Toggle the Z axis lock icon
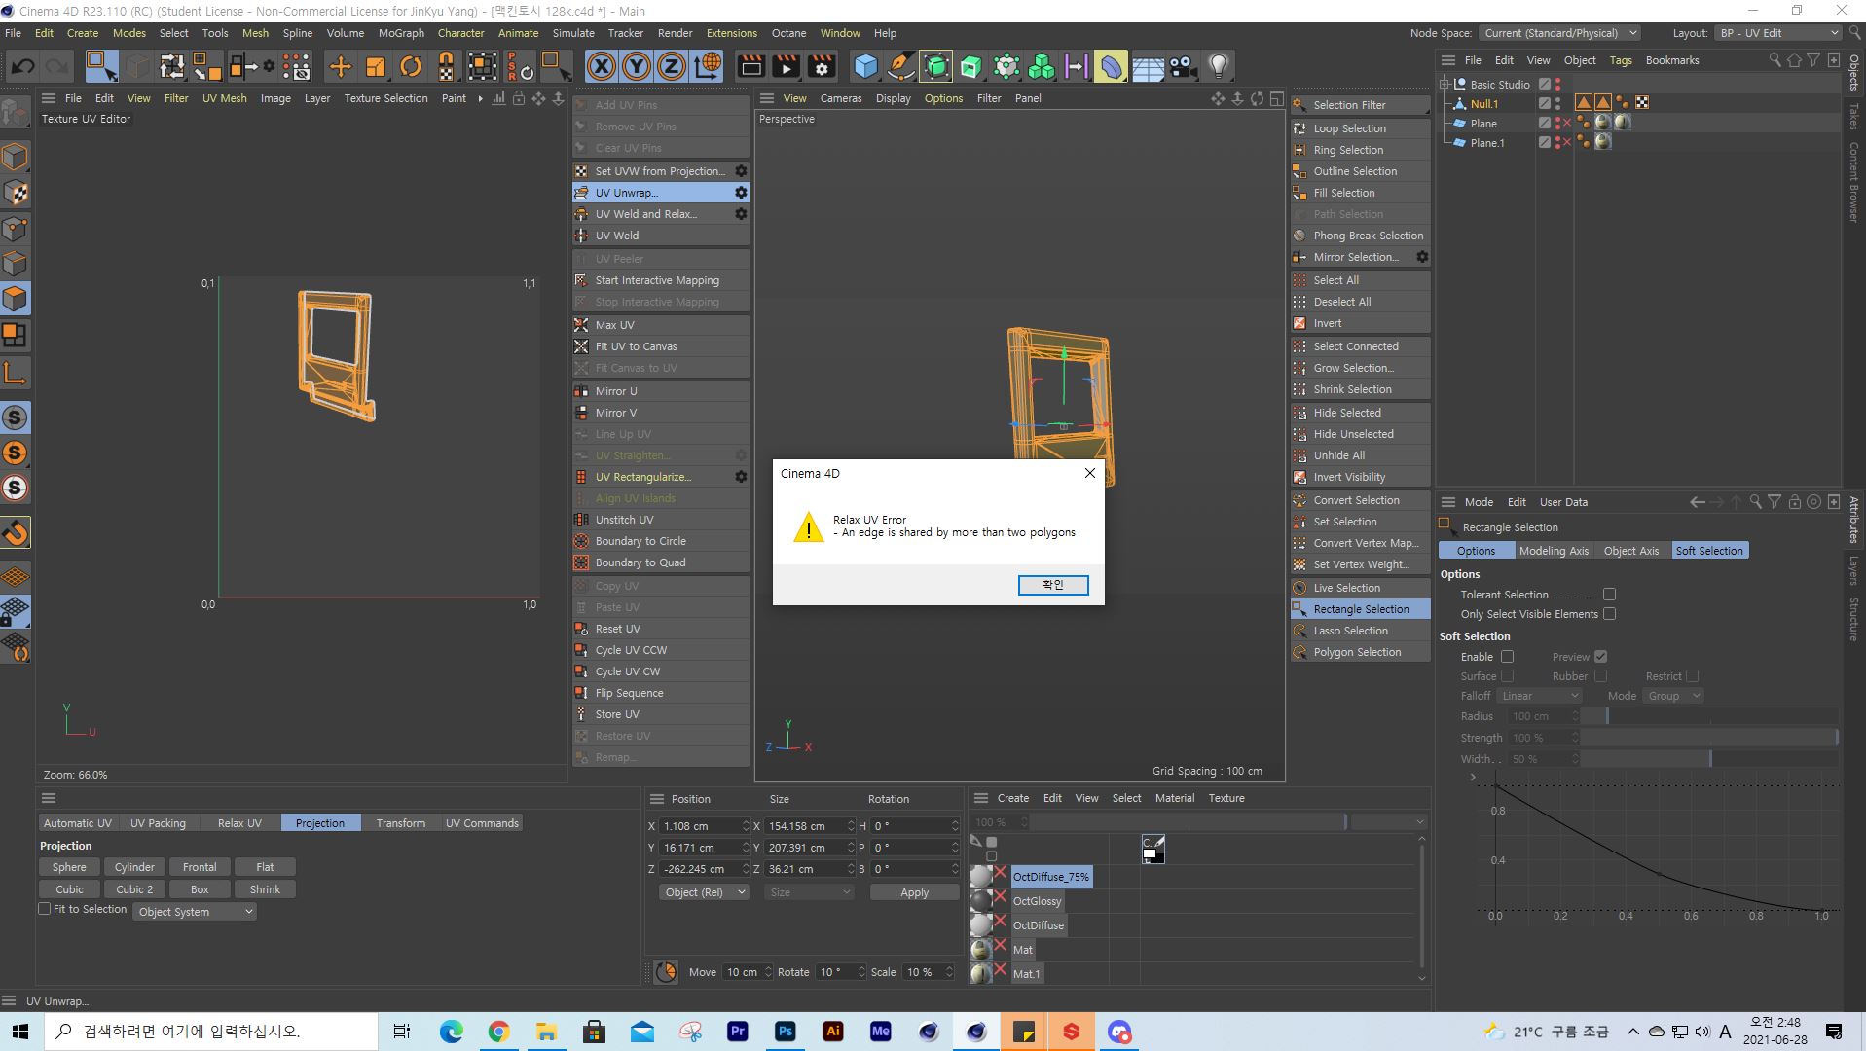1866x1051 pixels. tap(672, 66)
